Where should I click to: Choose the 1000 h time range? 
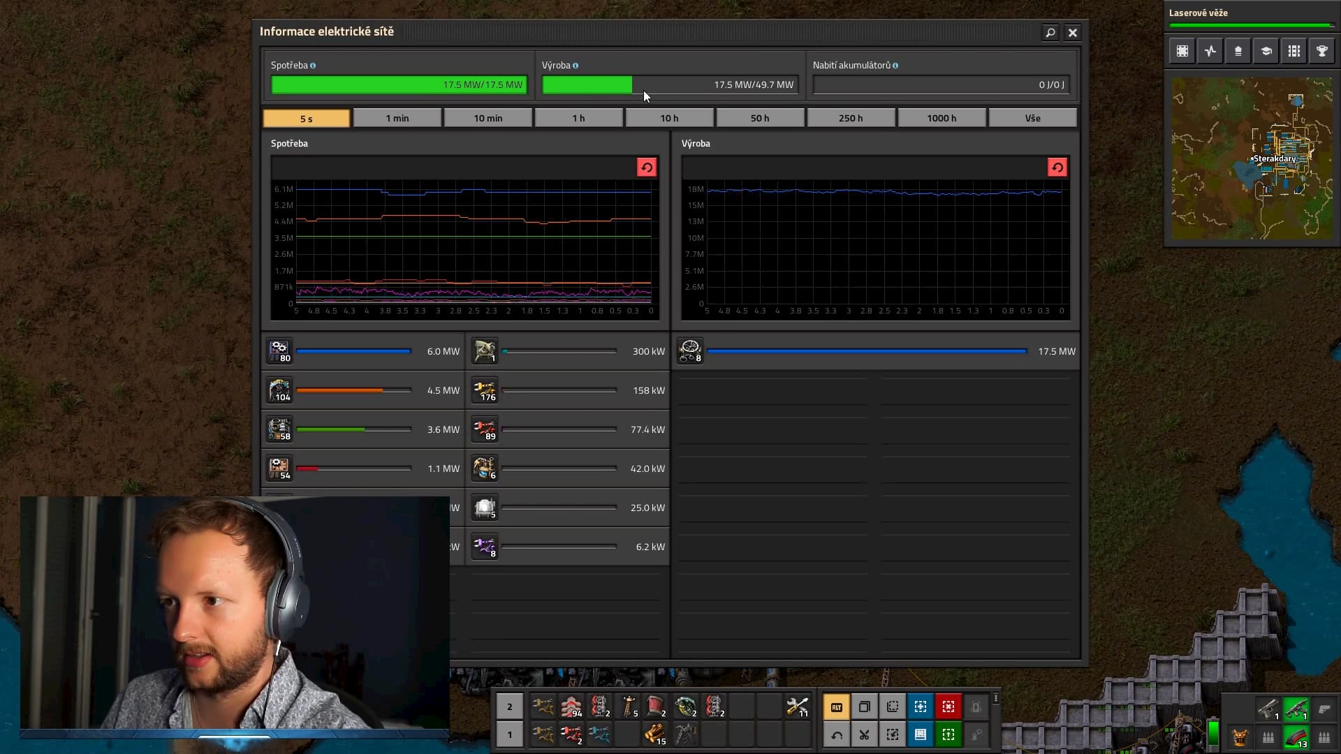[942, 118]
